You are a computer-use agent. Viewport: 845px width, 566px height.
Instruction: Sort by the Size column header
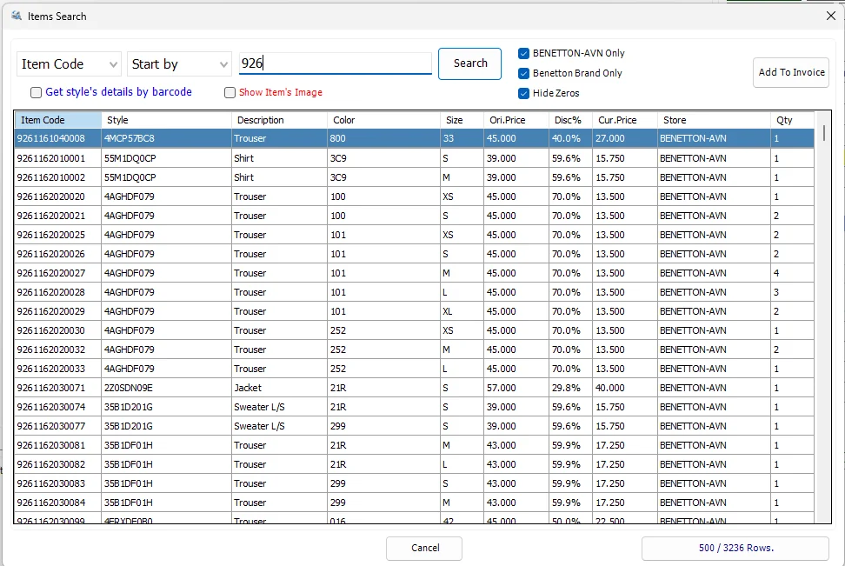462,120
